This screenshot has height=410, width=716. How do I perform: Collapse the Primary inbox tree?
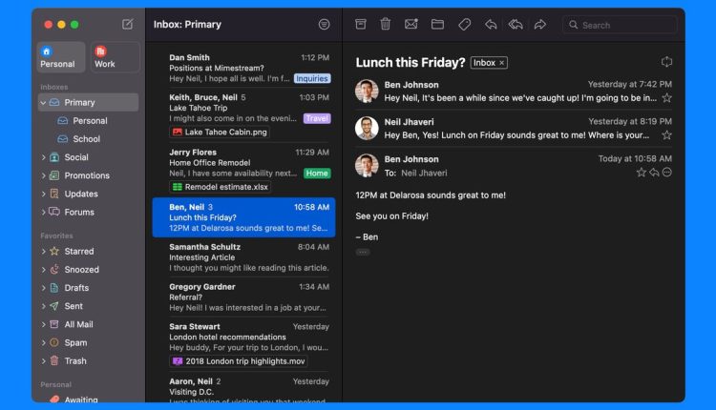pos(43,102)
